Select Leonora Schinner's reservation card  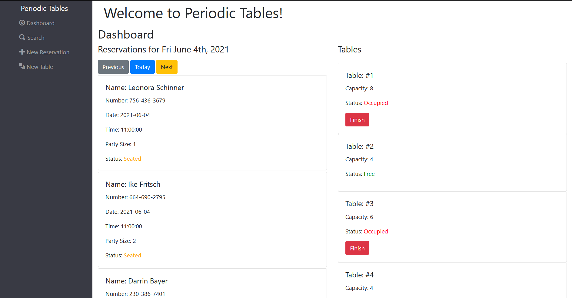(x=212, y=123)
